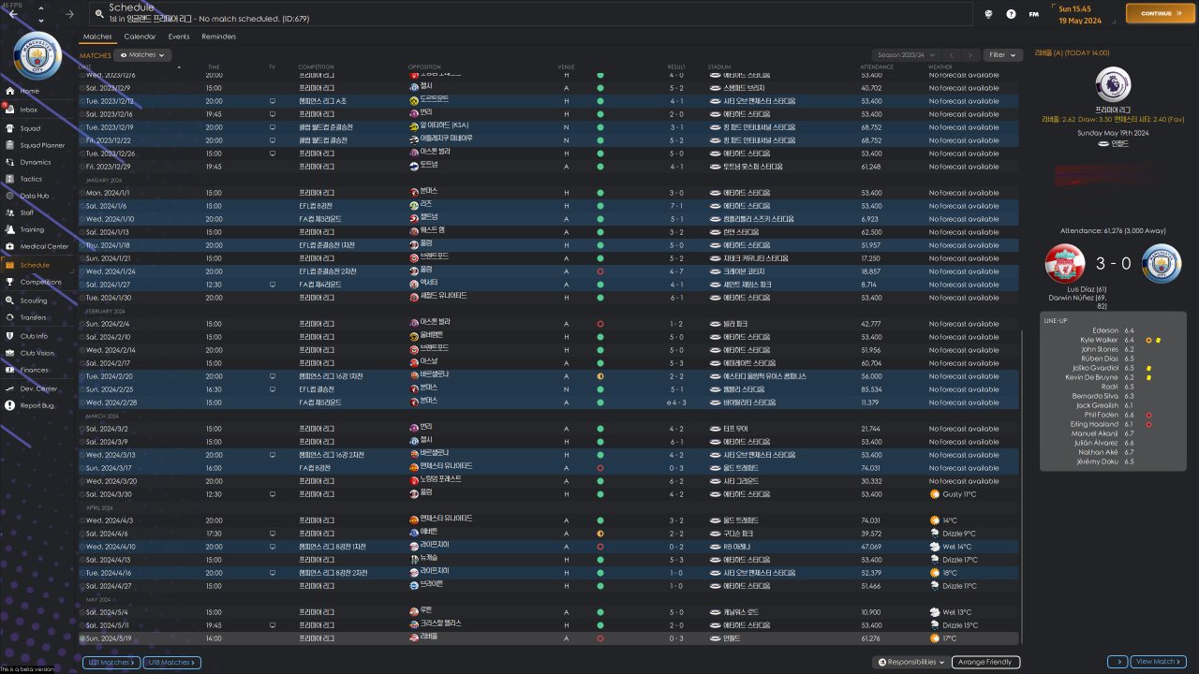Open Club Info in the sidebar

pyautogui.click(x=34, y=336)
